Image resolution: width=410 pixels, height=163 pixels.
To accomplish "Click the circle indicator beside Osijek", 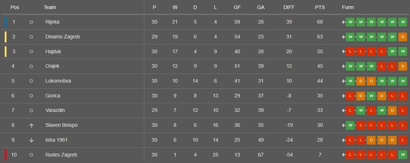I will click(x=32, y=67).
